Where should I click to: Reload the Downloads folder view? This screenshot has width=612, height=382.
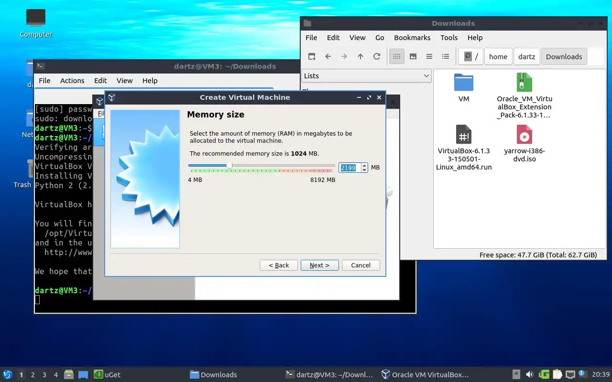pyautogui.click(x=377, y=56)
